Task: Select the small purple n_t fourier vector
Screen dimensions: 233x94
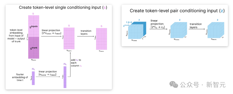Action: pyautogui.click(x=33, y=78)
